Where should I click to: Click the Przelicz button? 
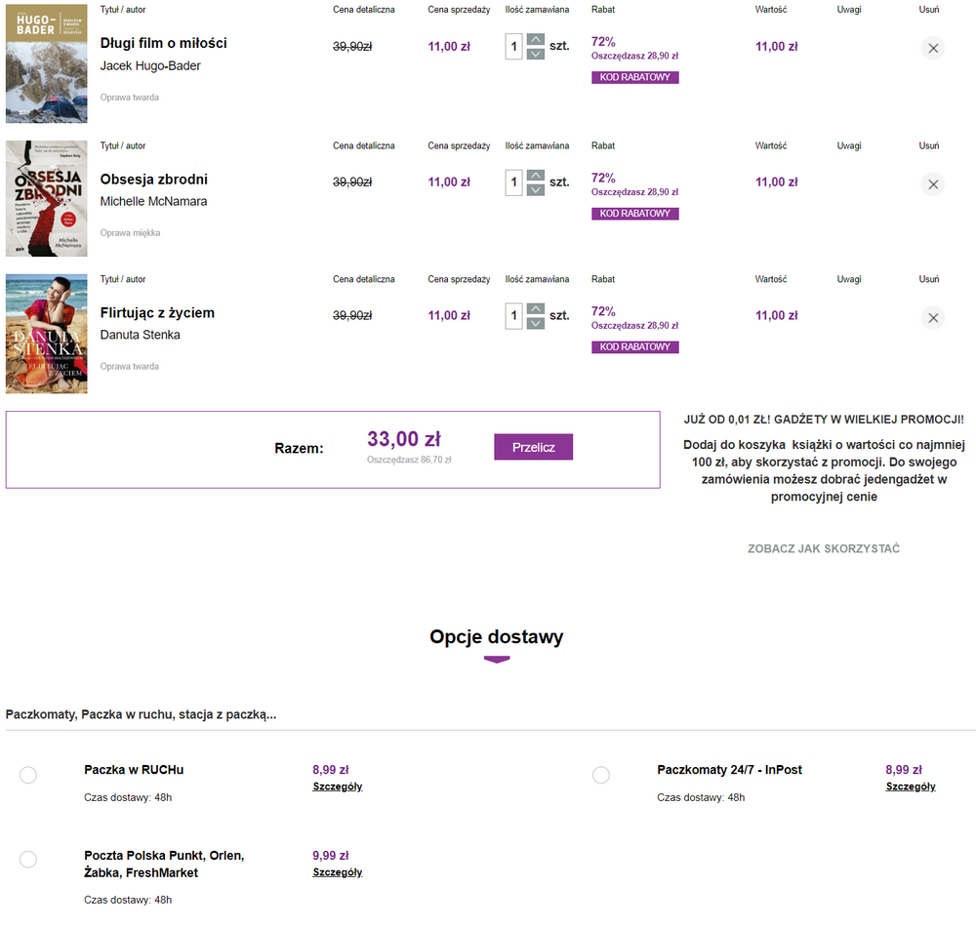[x=534, y=447]
